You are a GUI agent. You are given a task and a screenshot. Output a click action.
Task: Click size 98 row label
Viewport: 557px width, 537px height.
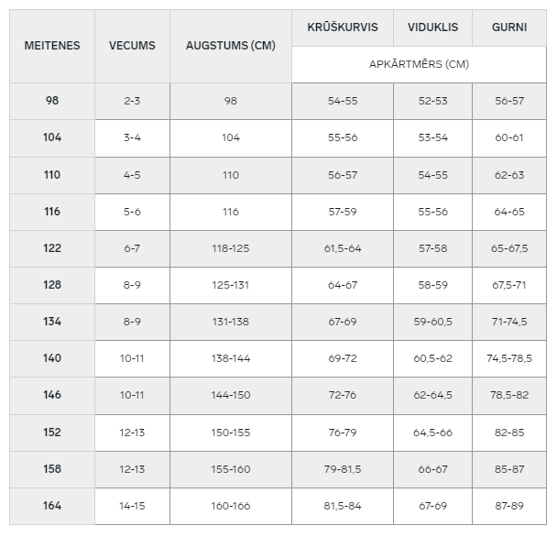click(52, 101)
